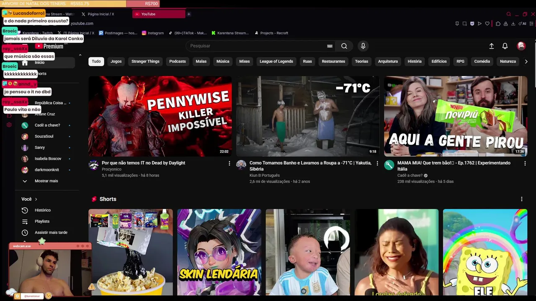This screenshot has height=301, width=536.
Task: Select the Arquitetura filter chip
Action: point(388,61)
